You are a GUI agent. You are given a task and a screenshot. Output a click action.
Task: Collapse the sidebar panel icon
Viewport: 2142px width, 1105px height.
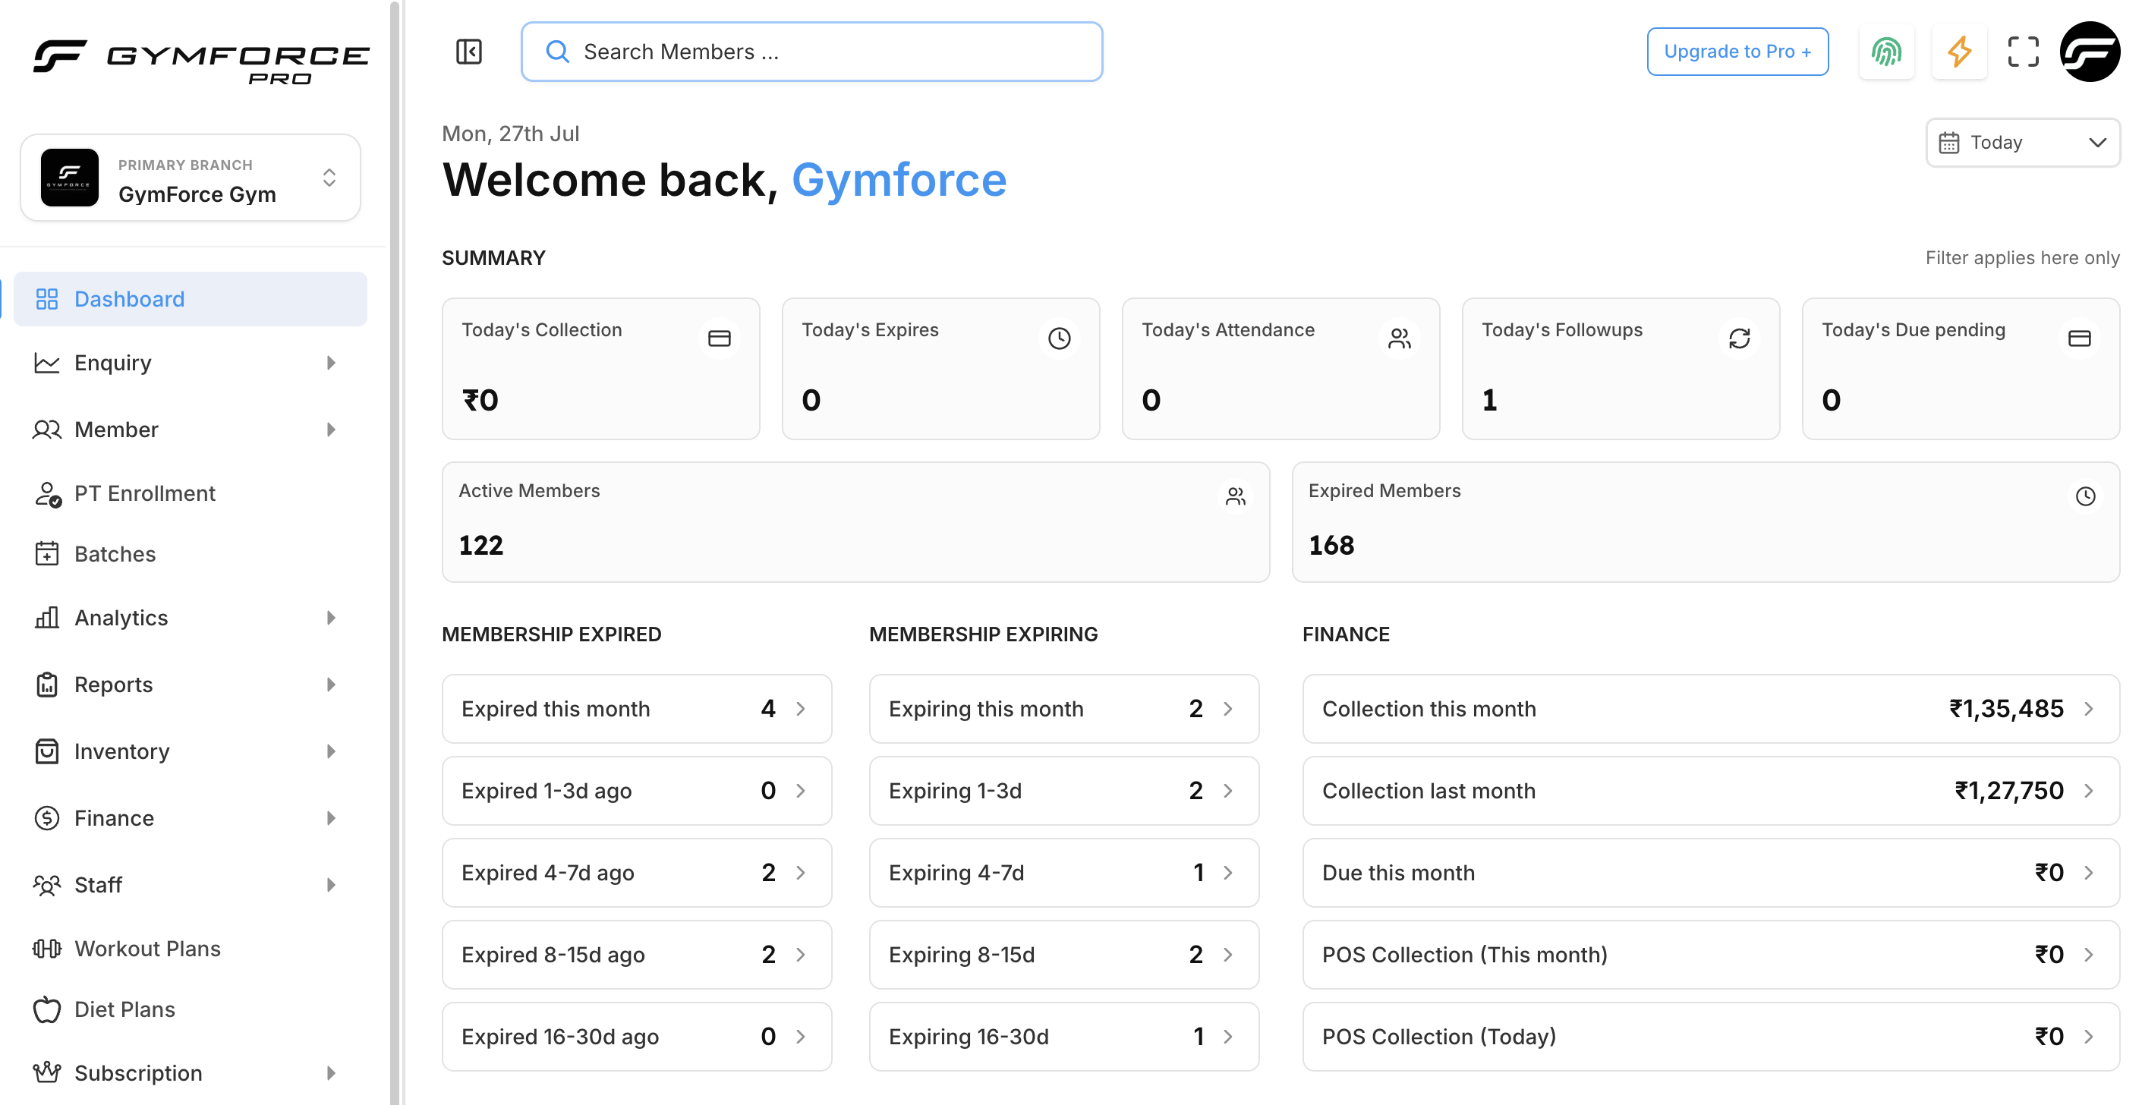[469, 52]
